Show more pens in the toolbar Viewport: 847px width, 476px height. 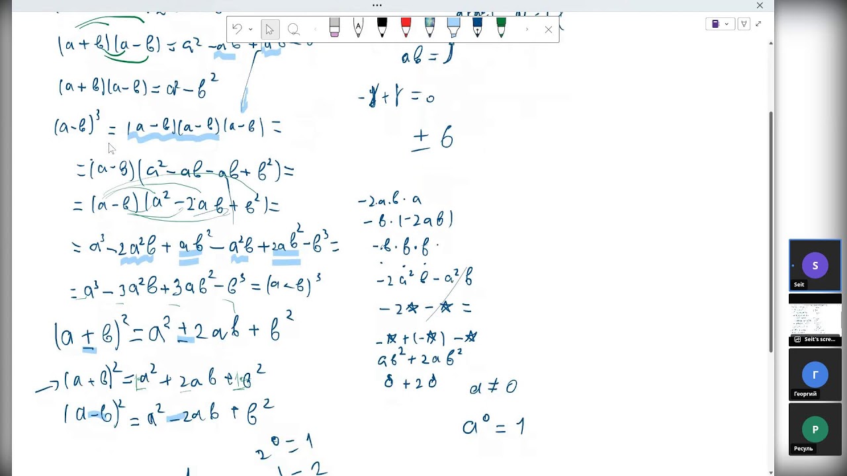pyautogui.click(x=527, y=29)
